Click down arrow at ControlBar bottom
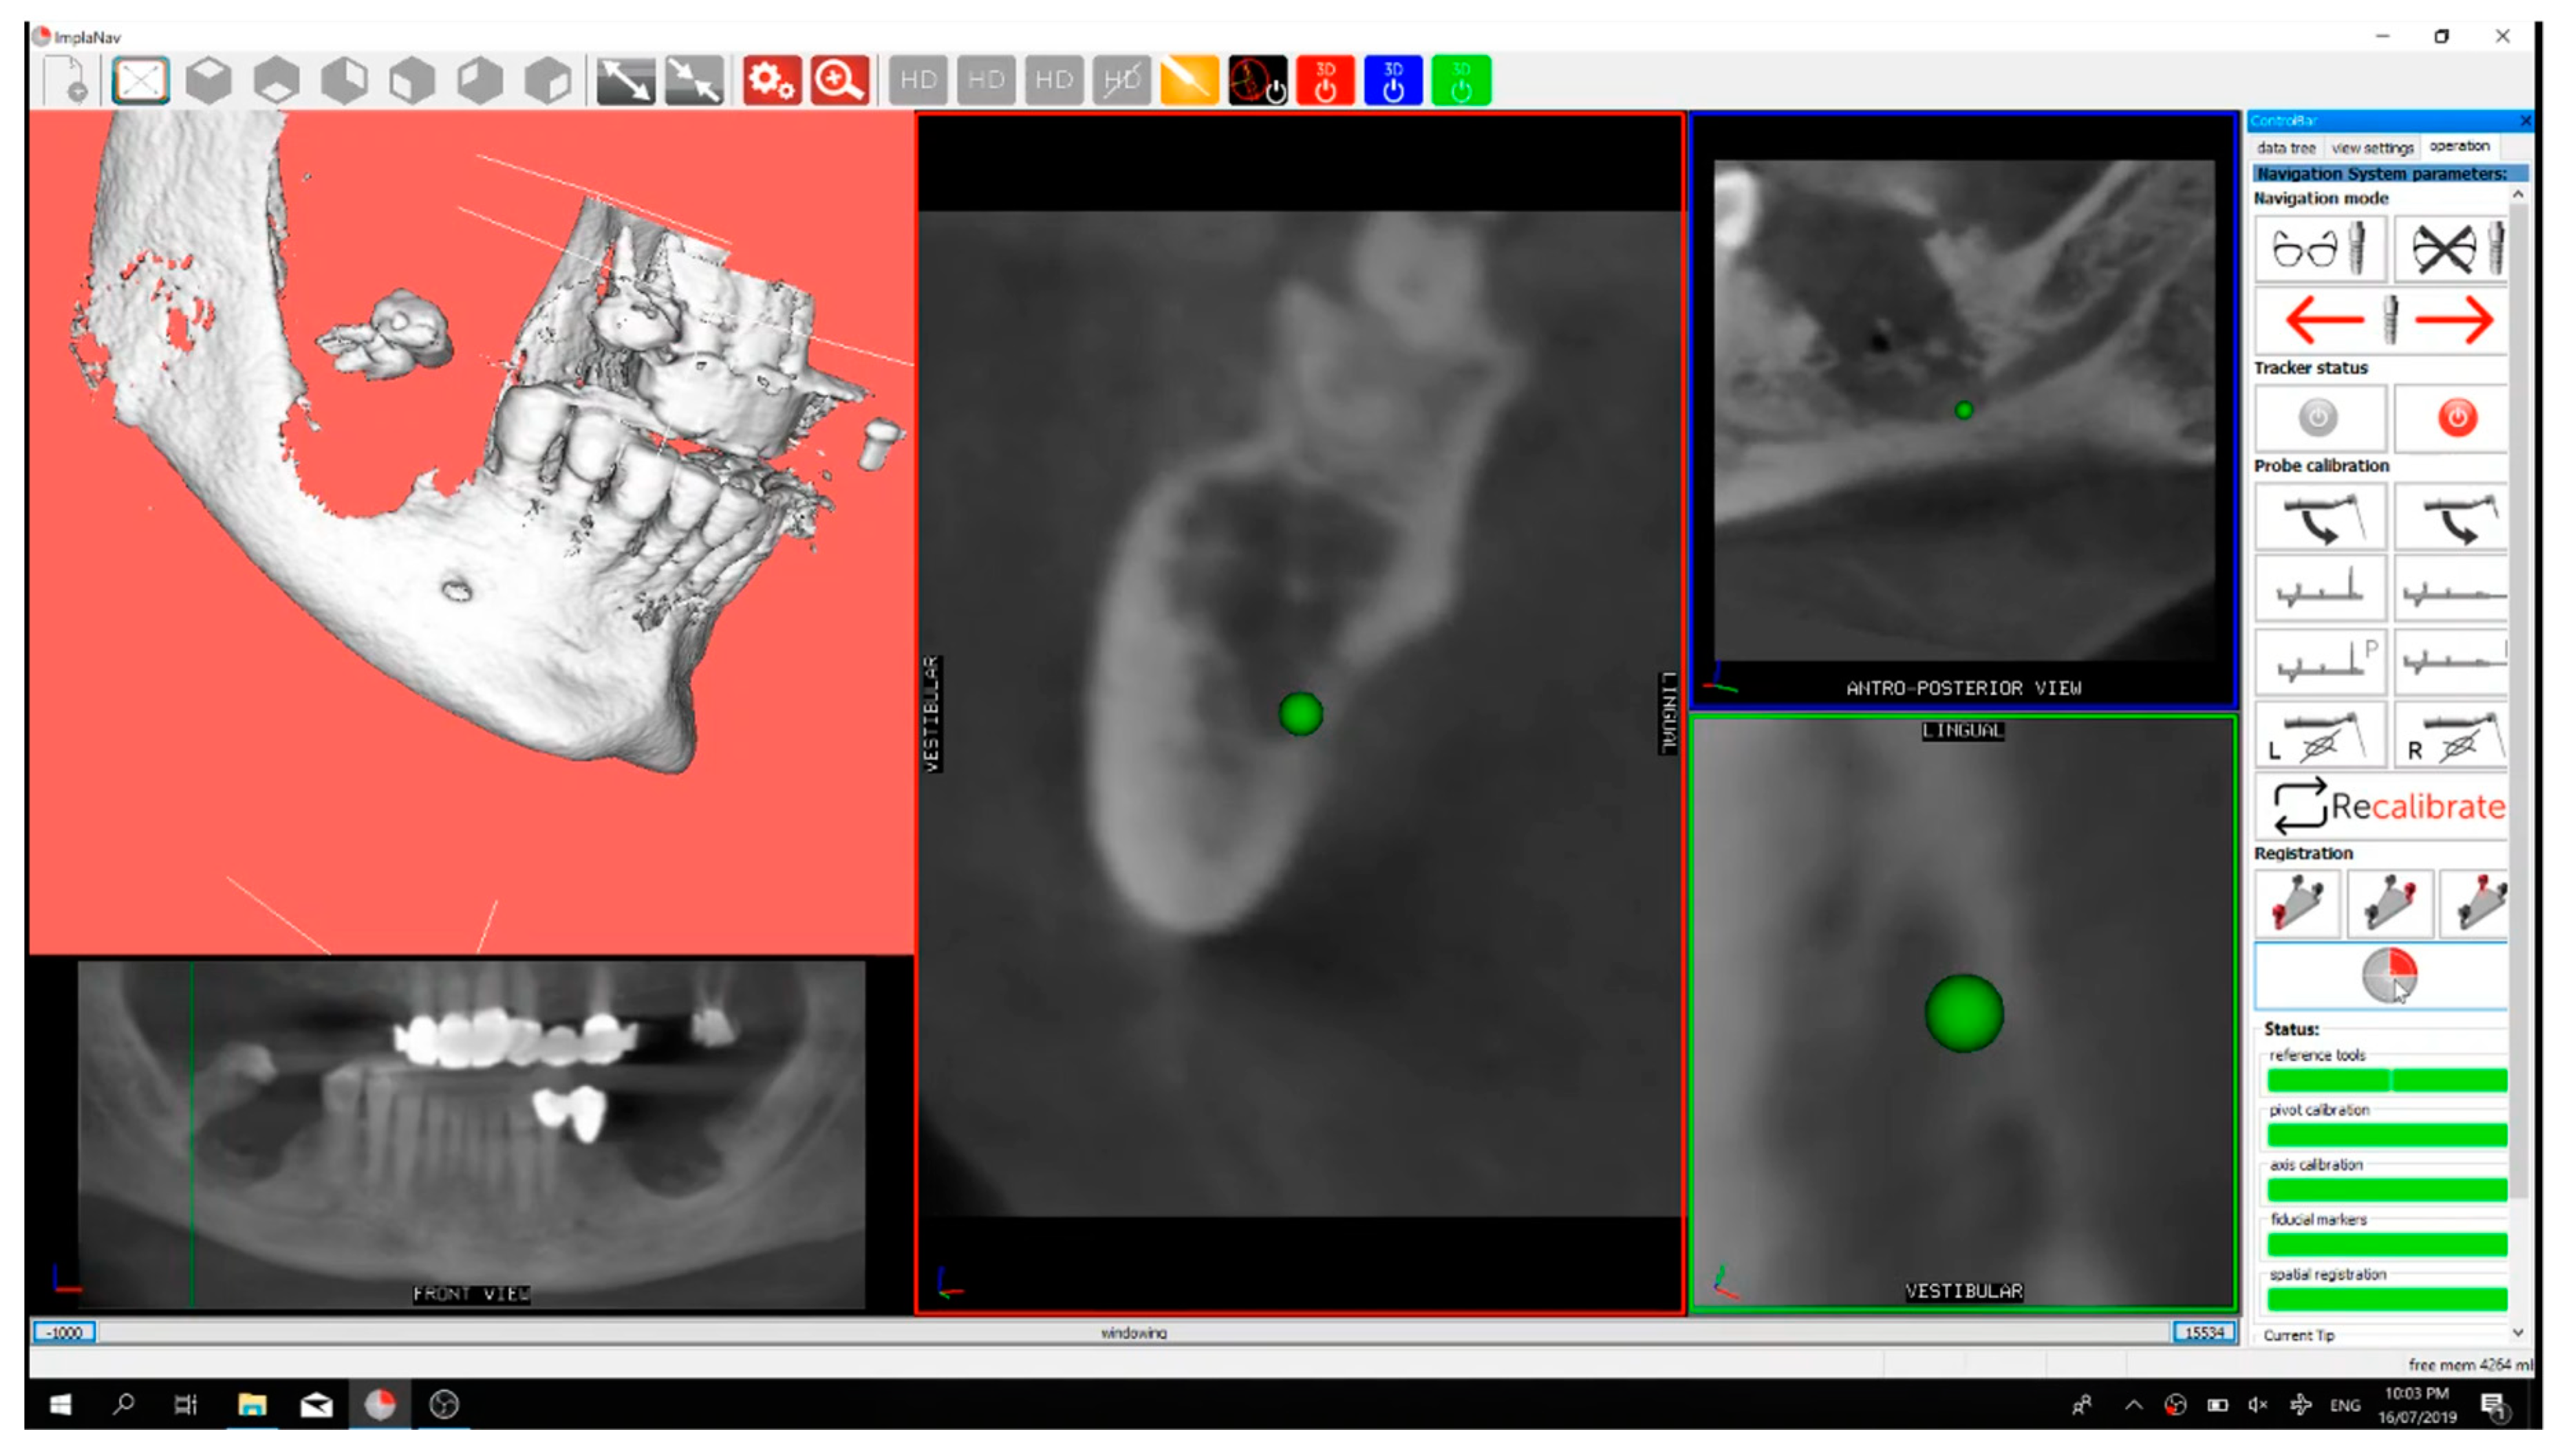This screenshot has height=1456, width=2562. pyautogui.click(x=2517, y=1333)
